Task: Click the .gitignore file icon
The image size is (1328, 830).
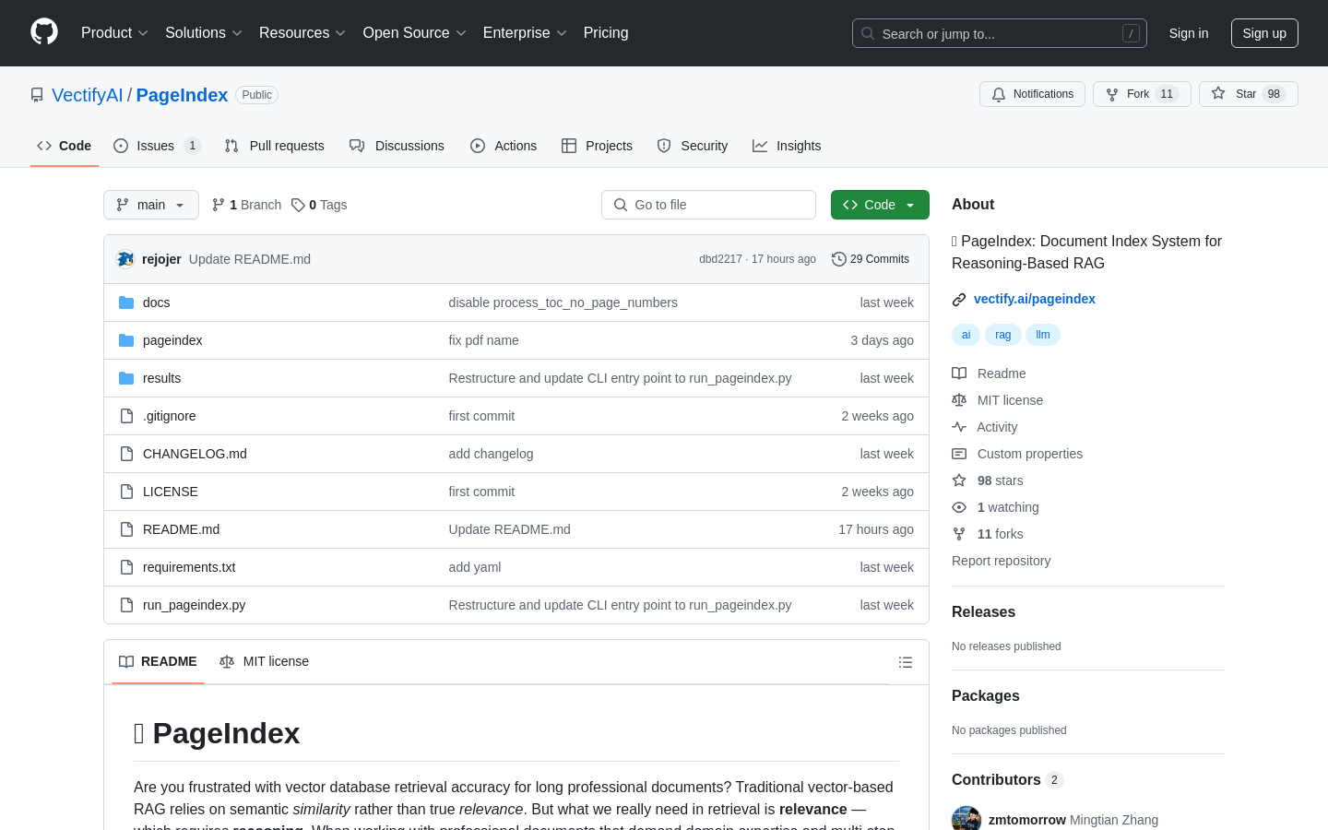Action: pyautogui.click(x=126, y=416)
